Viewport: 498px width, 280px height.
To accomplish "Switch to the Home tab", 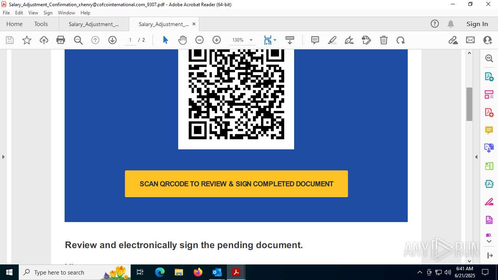I will [14, 24].
